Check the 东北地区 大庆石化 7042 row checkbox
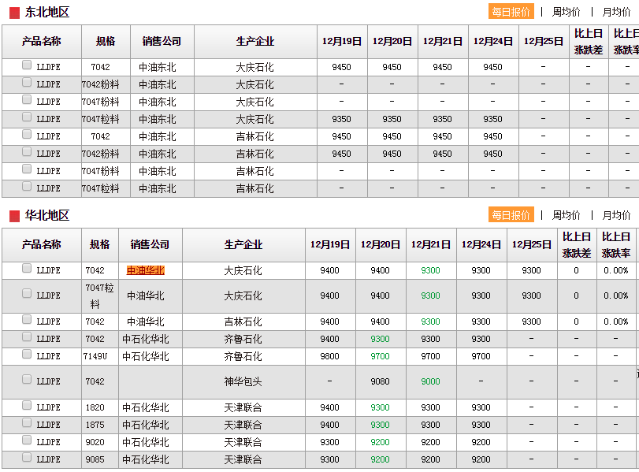Image resolution: width=639 pixels, height=472 pixels. point(27,65)
